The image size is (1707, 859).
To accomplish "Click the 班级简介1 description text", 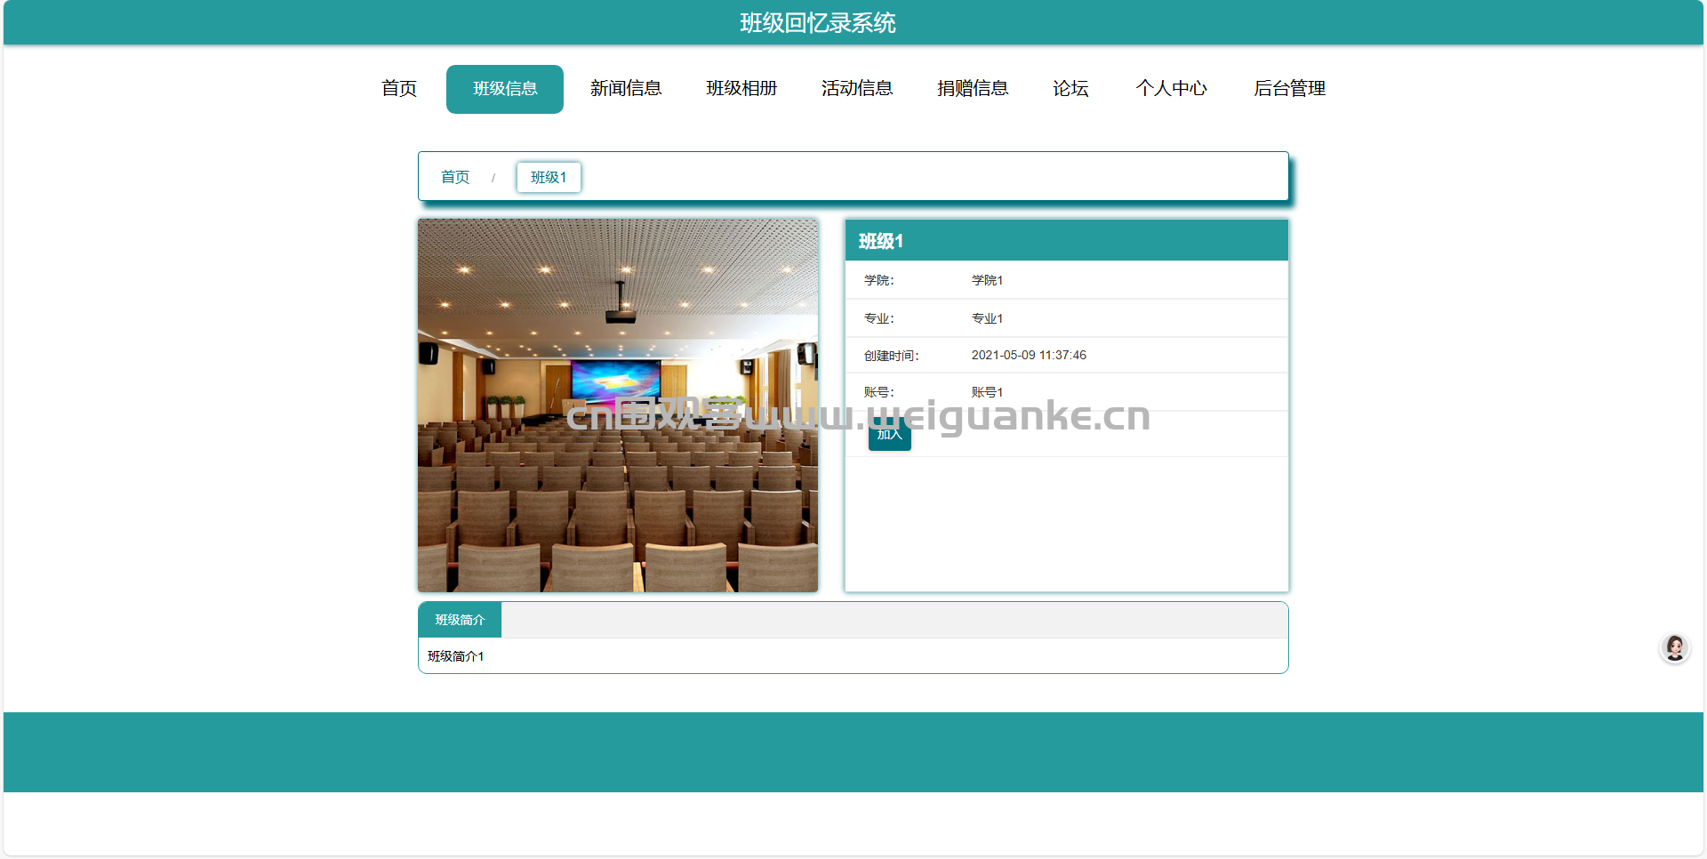I will [455, 656].
